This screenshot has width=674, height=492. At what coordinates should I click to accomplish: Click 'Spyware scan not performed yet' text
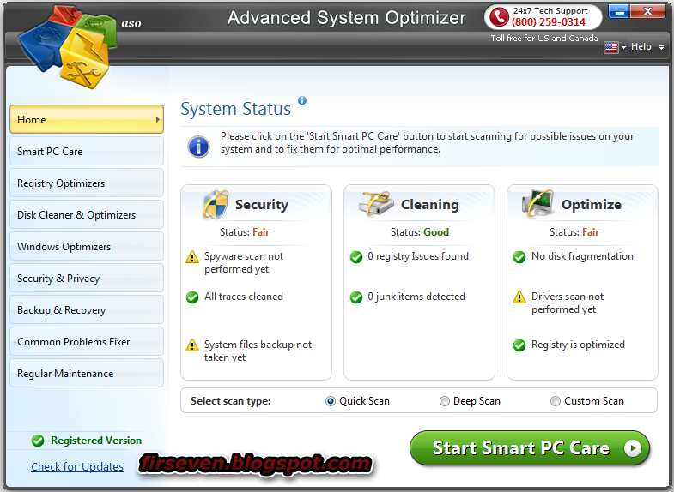click(x=244, y=262)
